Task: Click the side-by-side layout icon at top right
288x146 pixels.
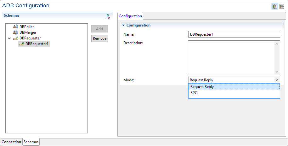Action: pyautogui.click(x=275, y=7)
